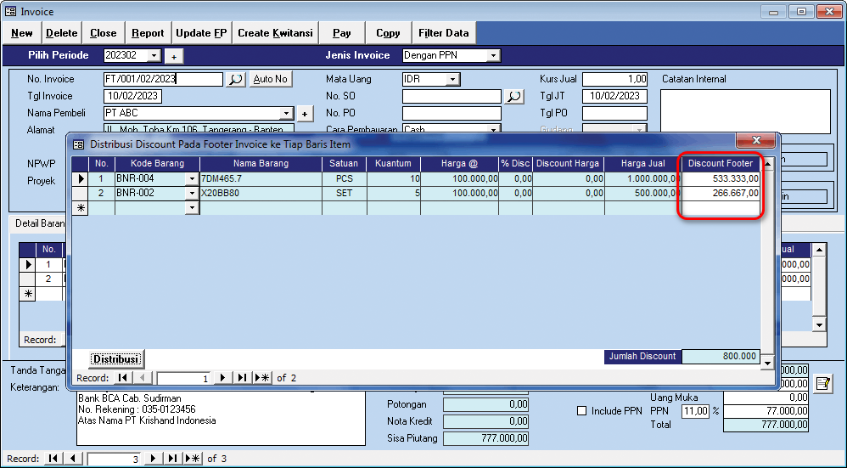Click the magnifier icon next to No. SO
The height and width of the screenshot is (468, 847).
[514, 97]
